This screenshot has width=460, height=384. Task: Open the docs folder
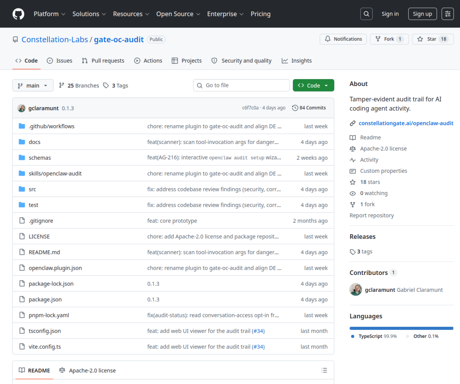click(34, 142)
